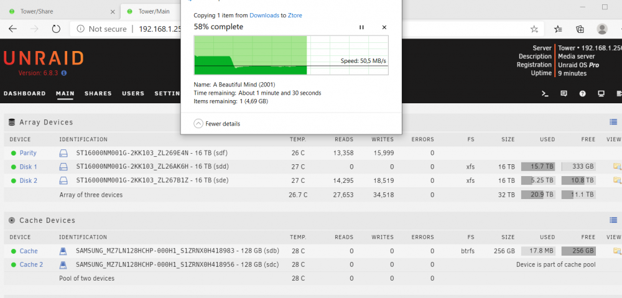Click the Cache SSD drive icon
This screenshot has height=298, width=622.
pyautogui.click(x=63, y=251)
